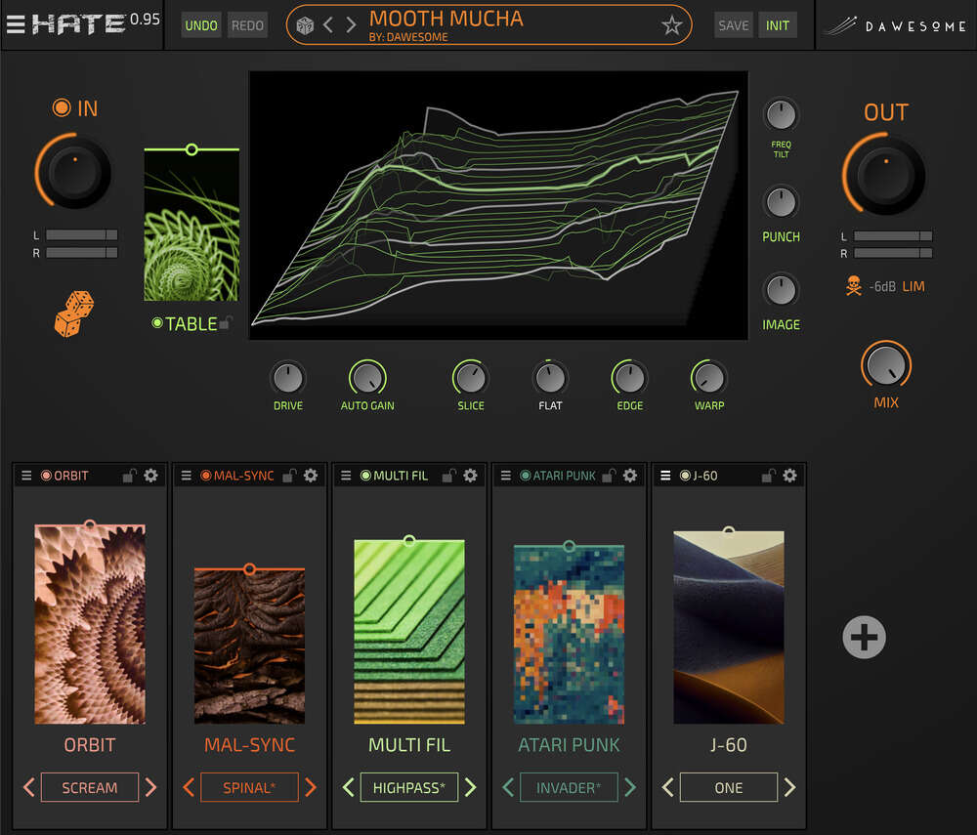Initialize the preset with INIT
977x835 pixels.
coord(778,24)
